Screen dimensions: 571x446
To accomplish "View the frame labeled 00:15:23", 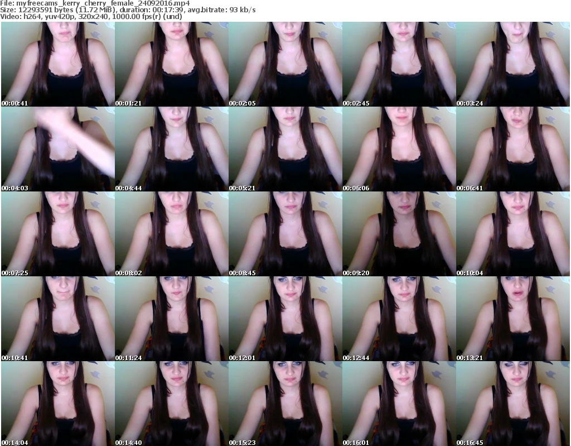I will (x=285, y=404).
